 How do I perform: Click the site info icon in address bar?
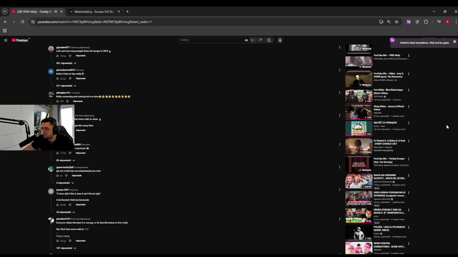[x=33, y=22]
